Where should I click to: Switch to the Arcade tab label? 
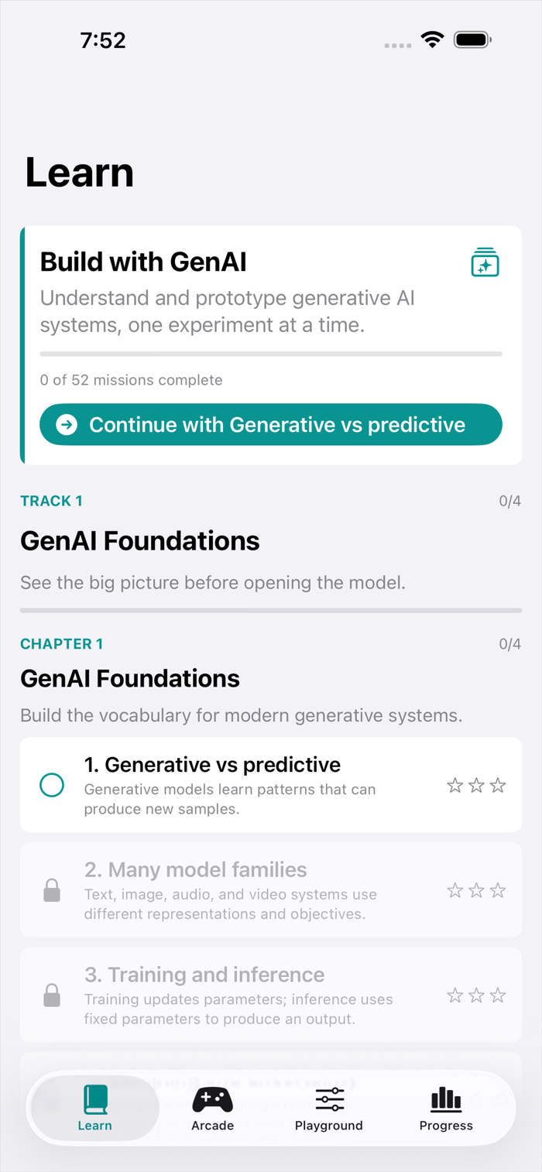coord(213,1126)
